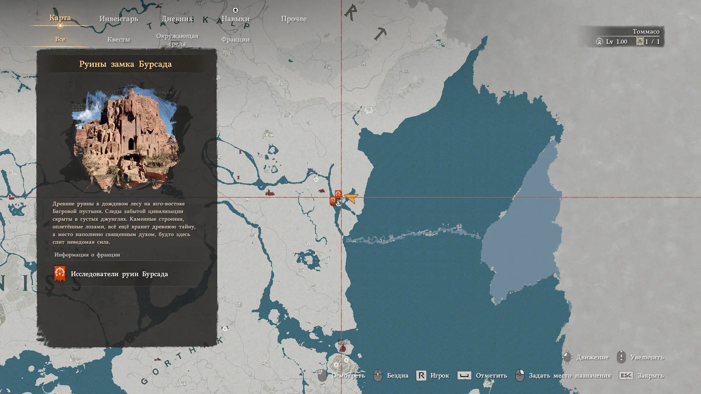Viewport: 701px width, 394px height.
Task: Click the spacebar Отметить key icon
Action: click(x=464, y=375)
